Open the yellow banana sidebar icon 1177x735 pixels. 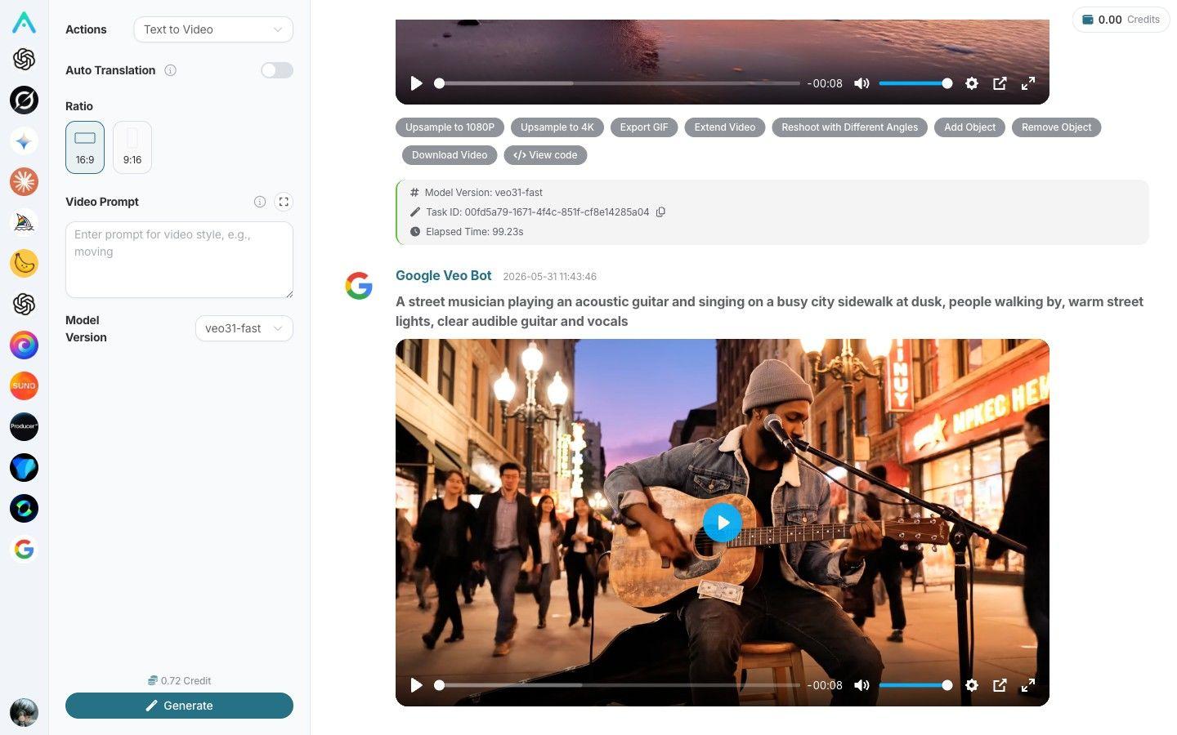pyautogui.click(x=24, y=263)
